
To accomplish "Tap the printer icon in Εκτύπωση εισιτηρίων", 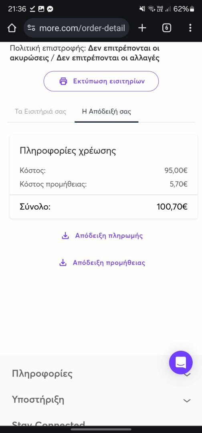I will point(63,81).
